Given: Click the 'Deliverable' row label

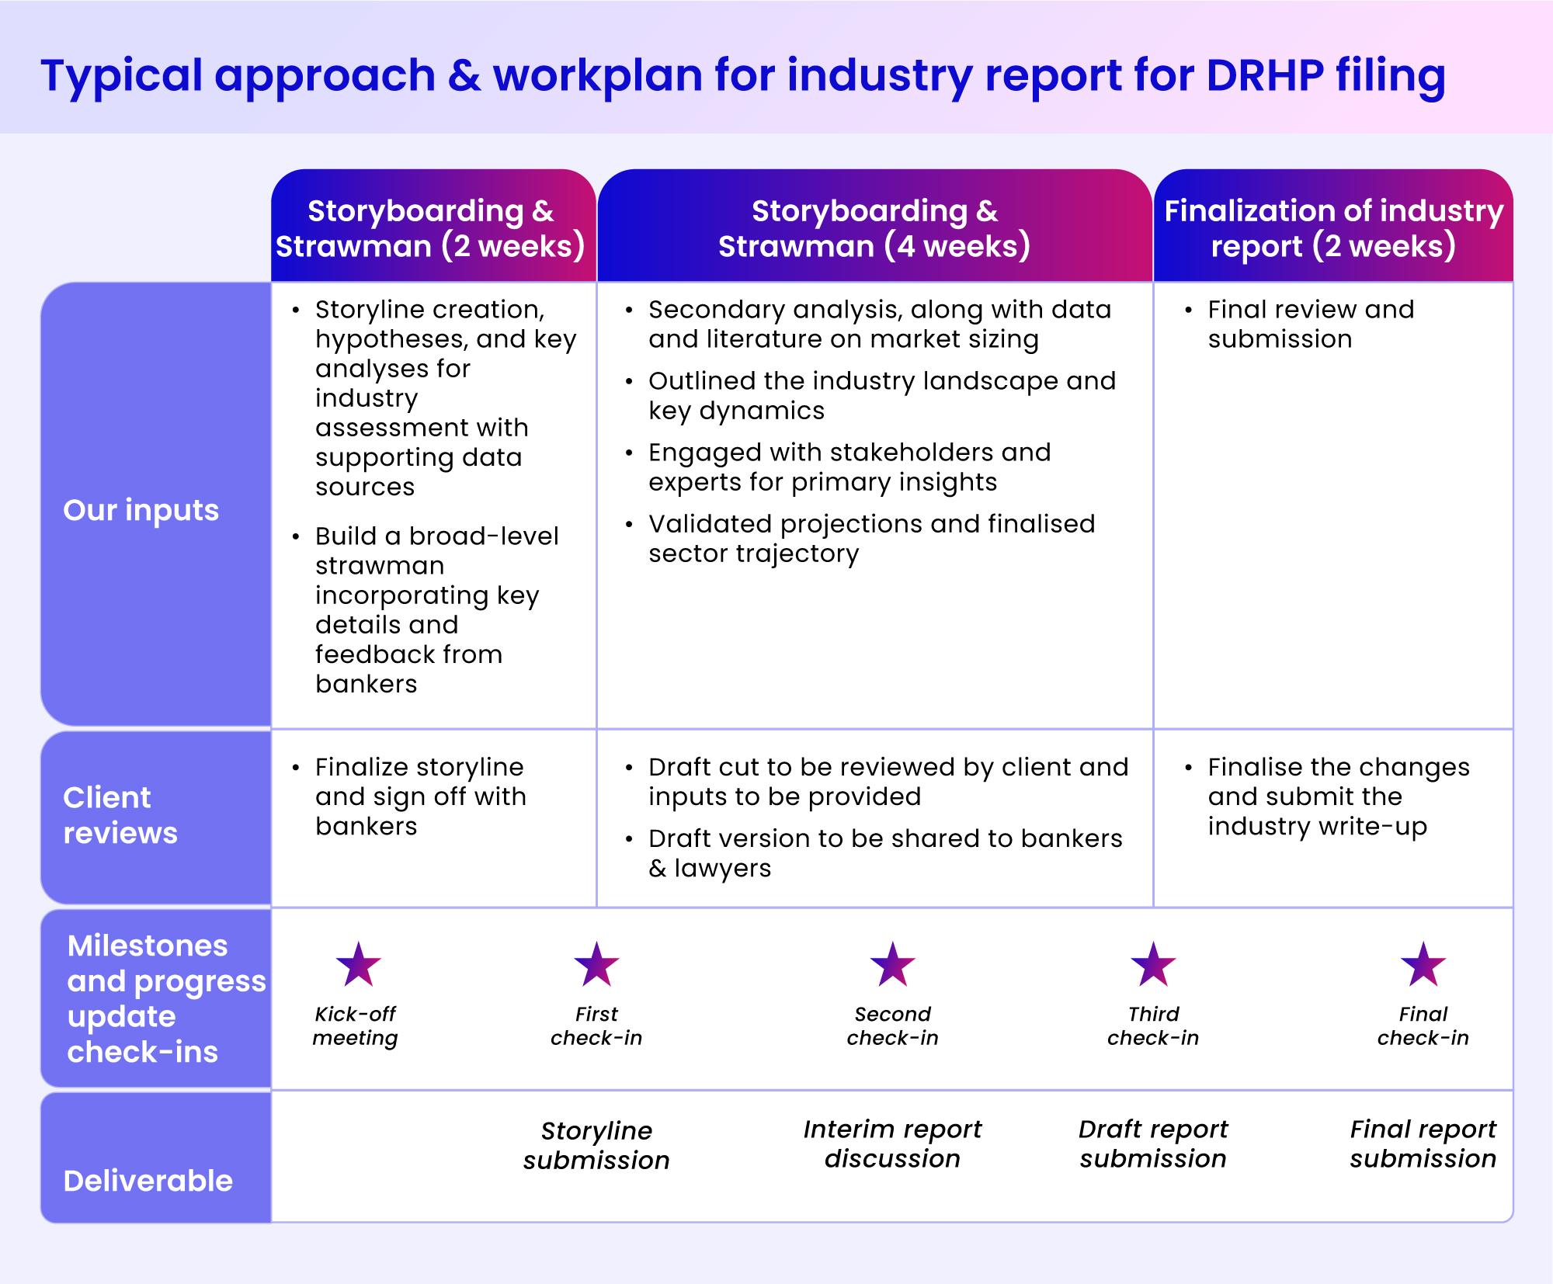Looking at the screenshot, I should tap(155, 1157).
